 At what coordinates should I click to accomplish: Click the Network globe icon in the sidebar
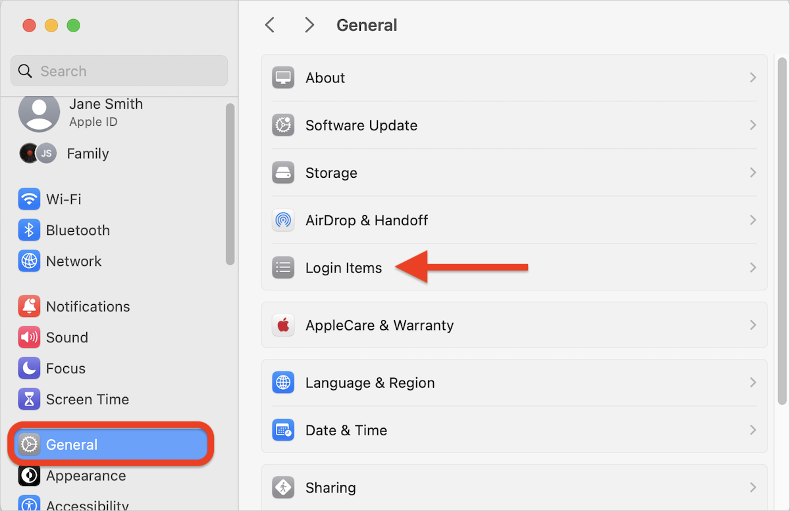pyautogui.click(x=29, y=261)
